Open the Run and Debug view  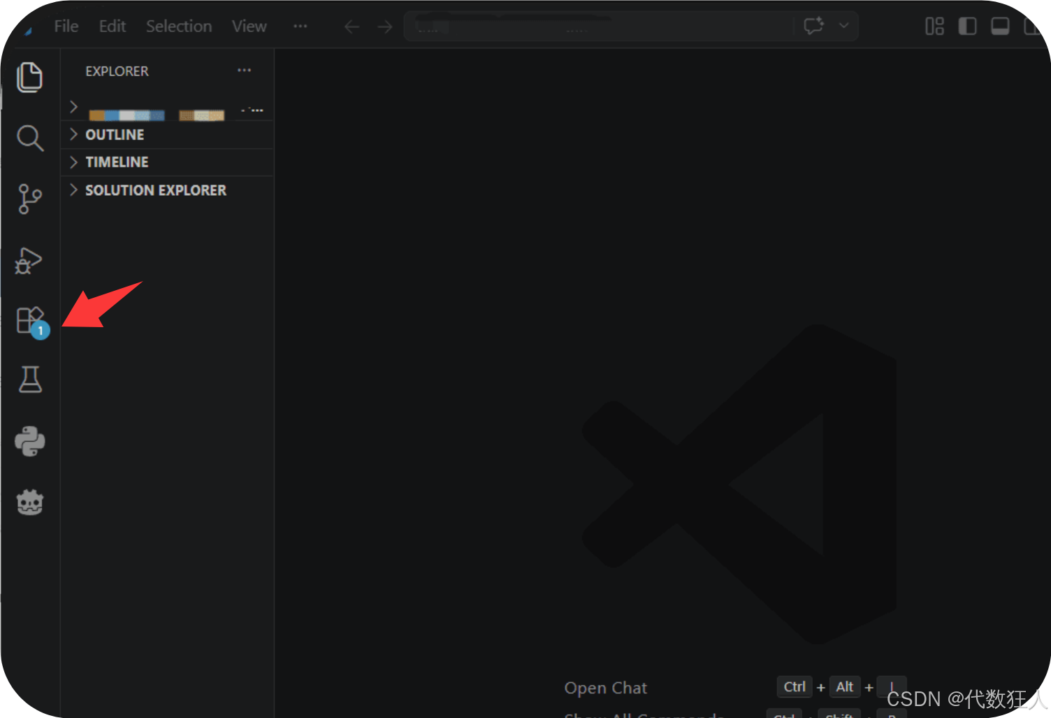click(x=29, y=261)
